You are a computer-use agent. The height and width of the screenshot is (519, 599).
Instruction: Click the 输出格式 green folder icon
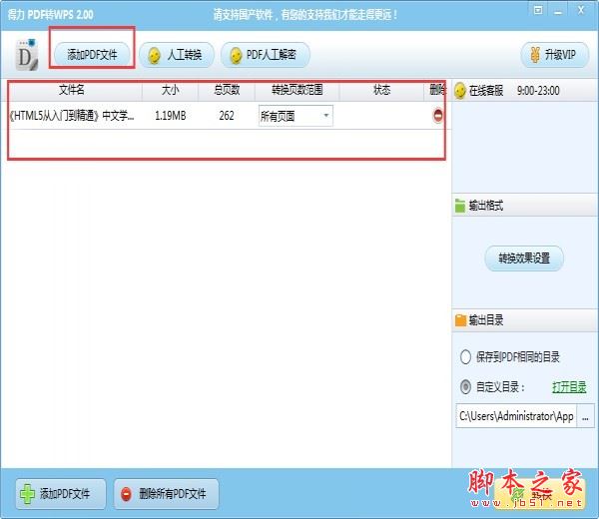[x=460, y=206]
